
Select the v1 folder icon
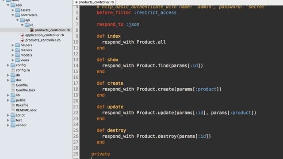point(27,25)
